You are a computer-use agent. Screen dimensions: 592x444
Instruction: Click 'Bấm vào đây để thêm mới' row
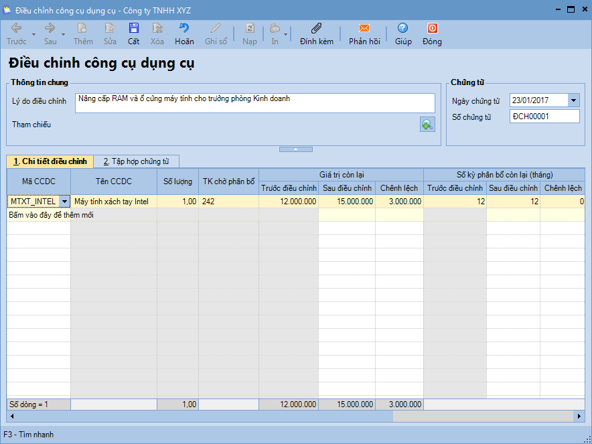coord(50,215)
